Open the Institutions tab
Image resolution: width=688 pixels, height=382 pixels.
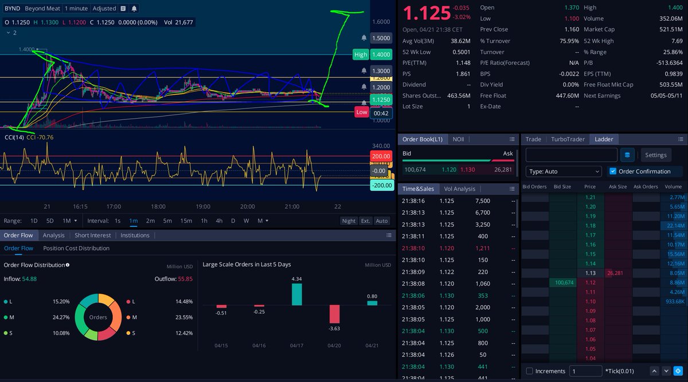(x=135, y=235)
